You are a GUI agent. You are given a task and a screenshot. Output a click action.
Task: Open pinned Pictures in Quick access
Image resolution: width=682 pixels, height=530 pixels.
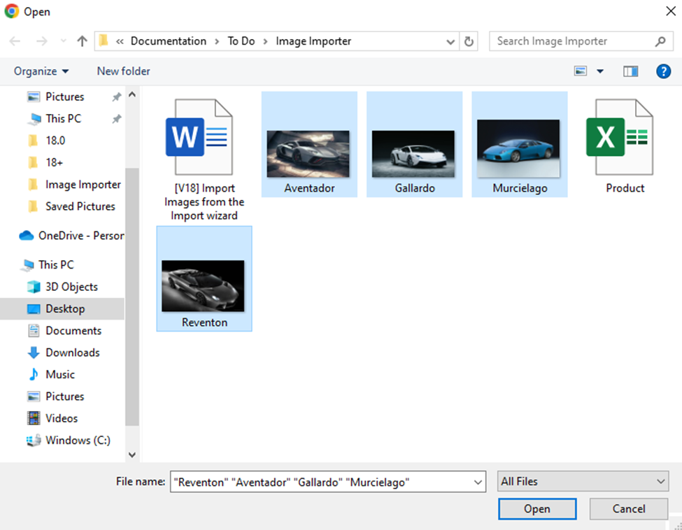64,96
